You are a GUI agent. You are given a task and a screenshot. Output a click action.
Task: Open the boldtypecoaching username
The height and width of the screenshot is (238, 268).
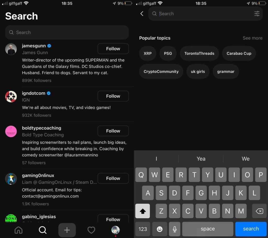[x=42, y=128]
